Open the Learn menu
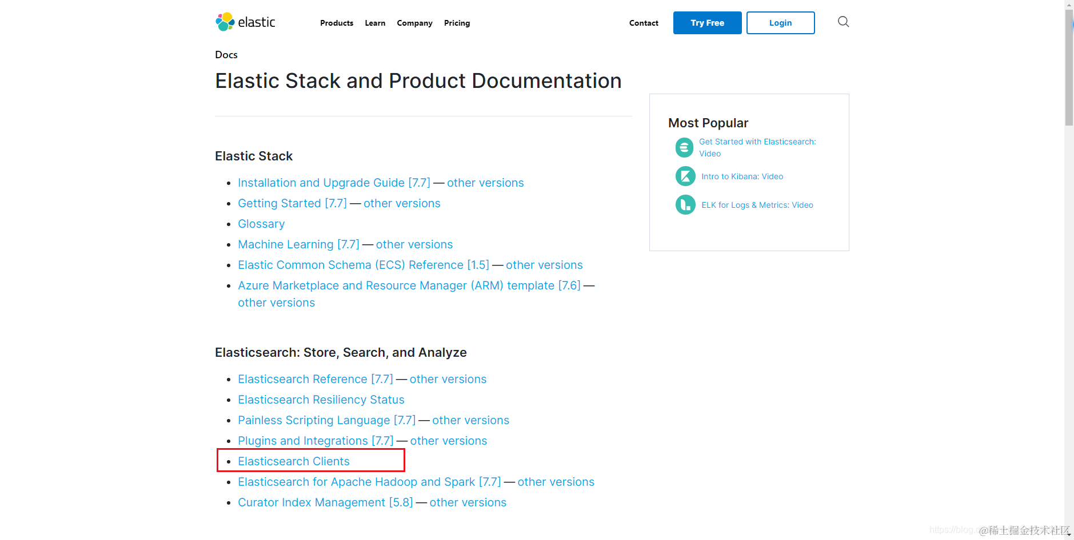The image size is (1074, 540). [375, 23]
